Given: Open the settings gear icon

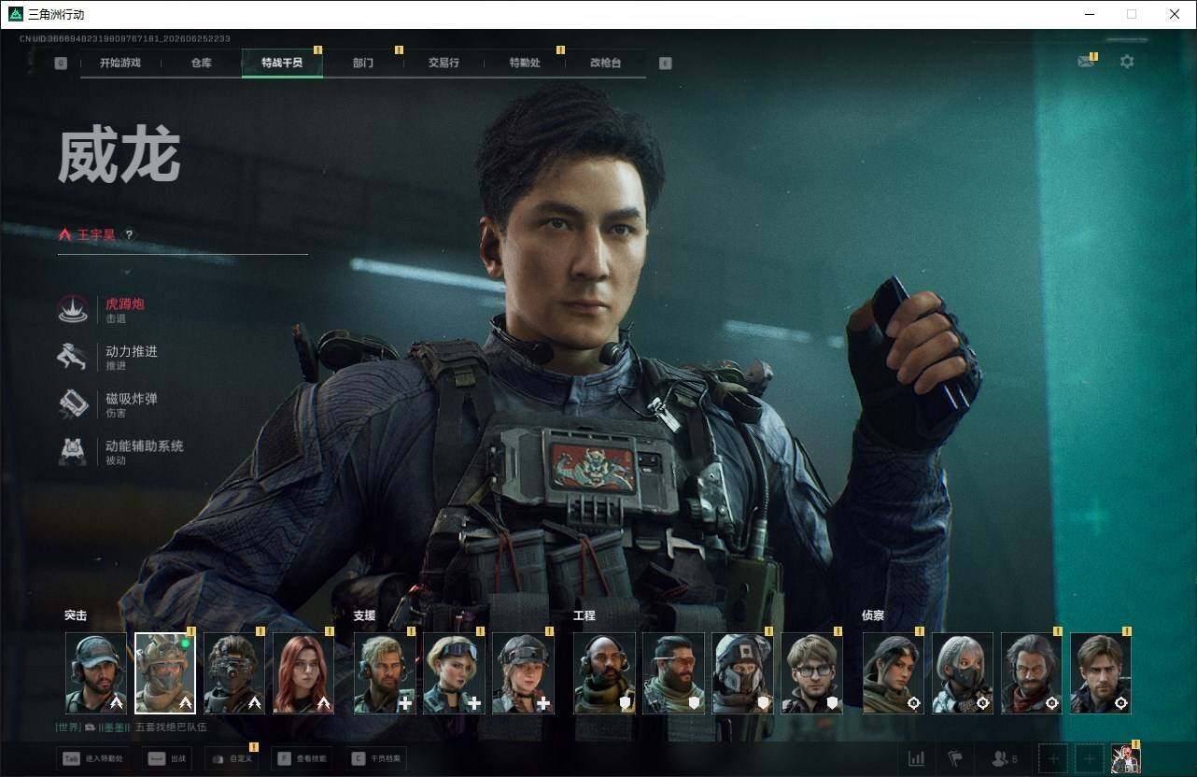Looking at the screenshot, I should (1127, 62).
